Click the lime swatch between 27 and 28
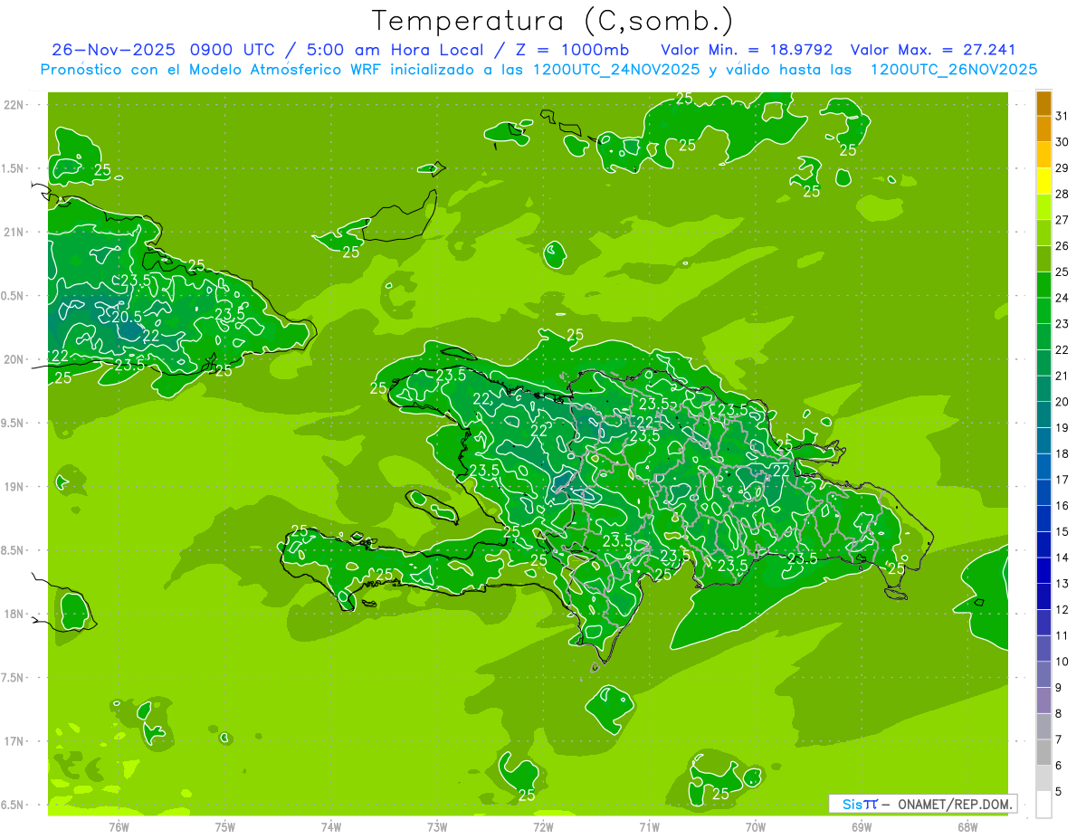The width and height of the screenshot is (1086, 839). (x=1043, y=206)
